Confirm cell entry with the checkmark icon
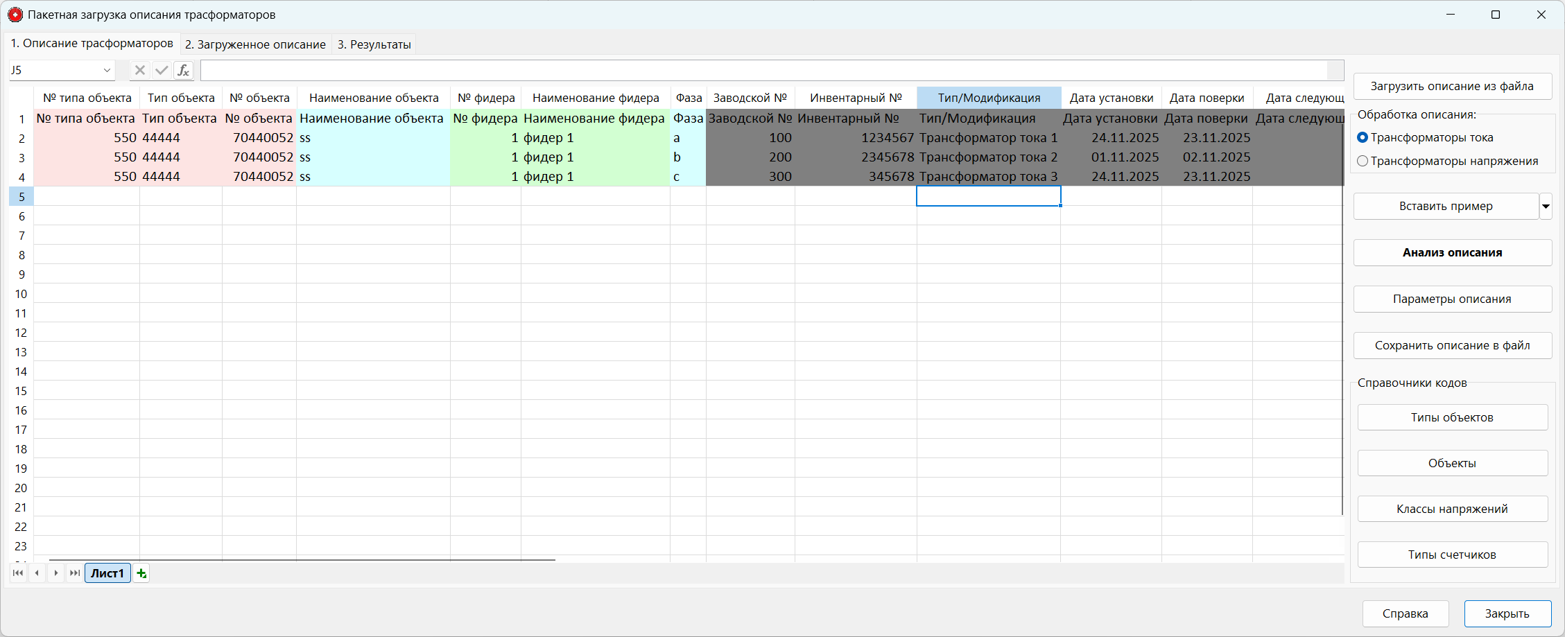The image size is (1565, 637). point(162,70)
